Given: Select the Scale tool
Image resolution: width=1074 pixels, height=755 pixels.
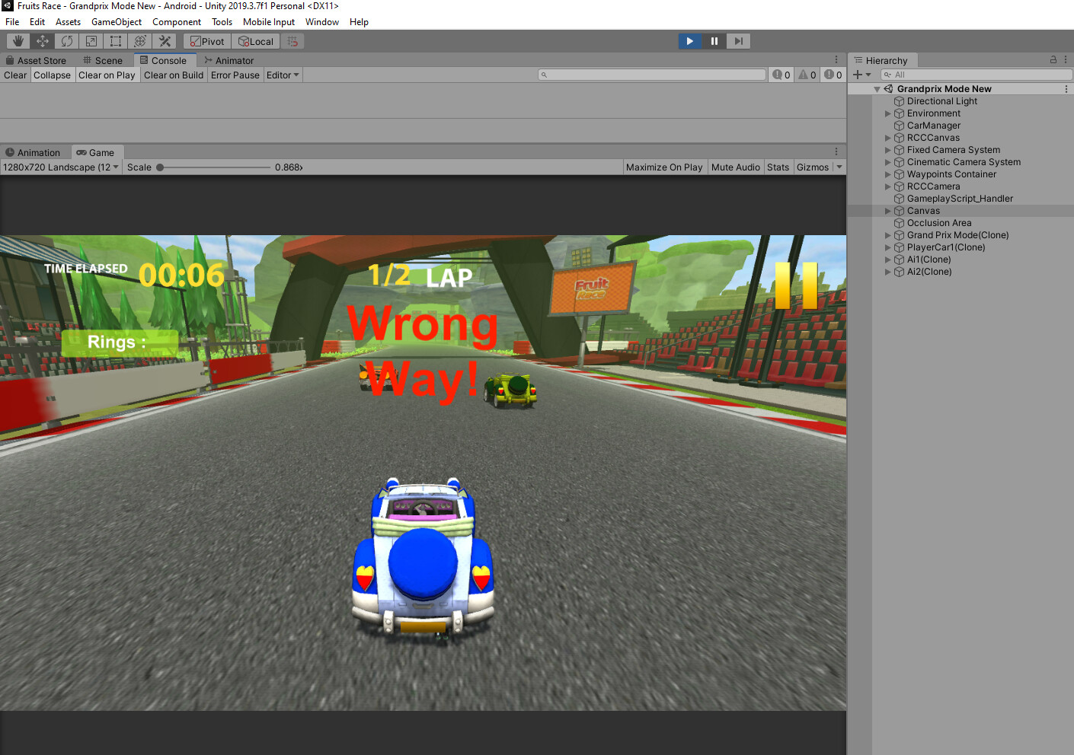Looking at the screenshot, I should coord(91,41).
